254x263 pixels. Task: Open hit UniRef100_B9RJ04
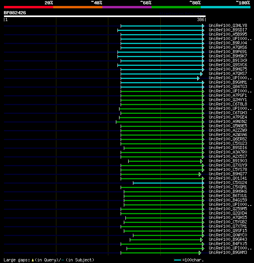[228, 43]
